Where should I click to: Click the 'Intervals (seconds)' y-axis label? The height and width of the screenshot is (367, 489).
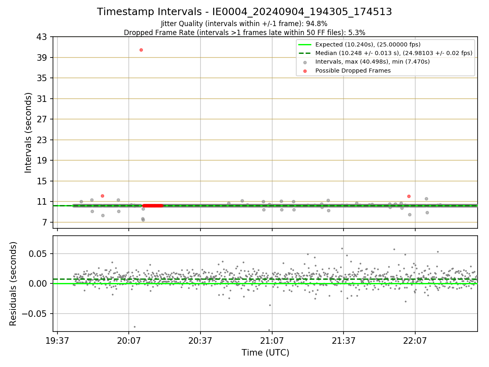[x=28, y=133]
